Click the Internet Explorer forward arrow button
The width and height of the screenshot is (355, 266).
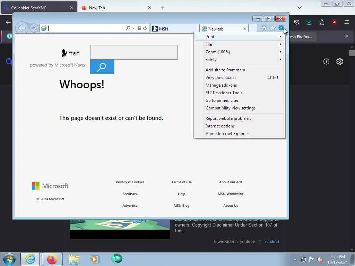pos(34,28)
